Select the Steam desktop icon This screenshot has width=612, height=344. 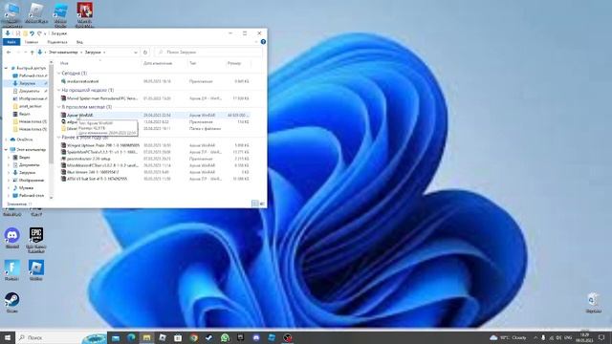[12, 302]
